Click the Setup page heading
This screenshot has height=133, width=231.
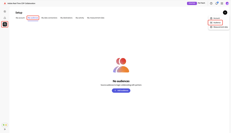coord(19,13)
